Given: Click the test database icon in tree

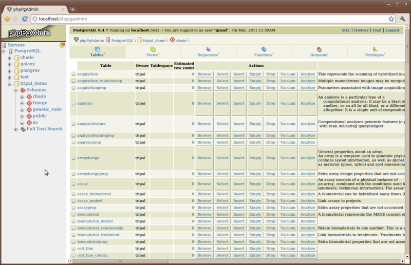Looking at the screenshot, I should tap(17, 77).
